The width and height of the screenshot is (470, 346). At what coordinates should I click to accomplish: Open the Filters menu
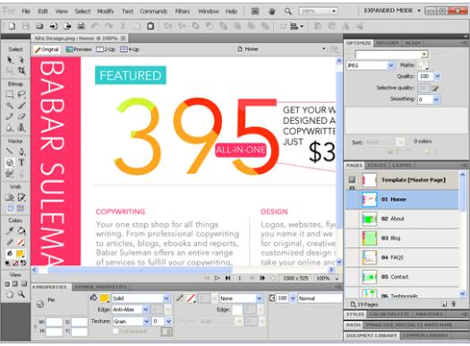tap(183, 12)
